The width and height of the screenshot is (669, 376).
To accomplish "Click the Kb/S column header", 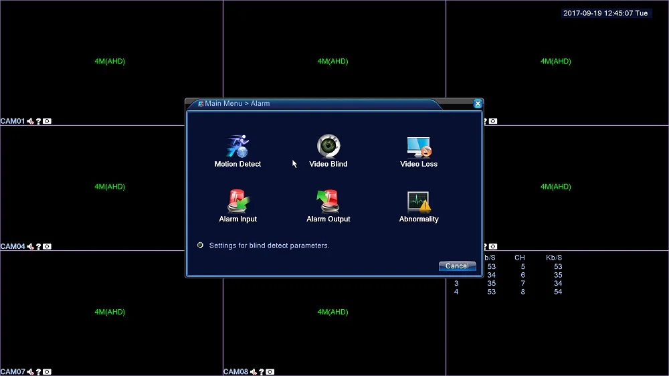I will [554, 258].
